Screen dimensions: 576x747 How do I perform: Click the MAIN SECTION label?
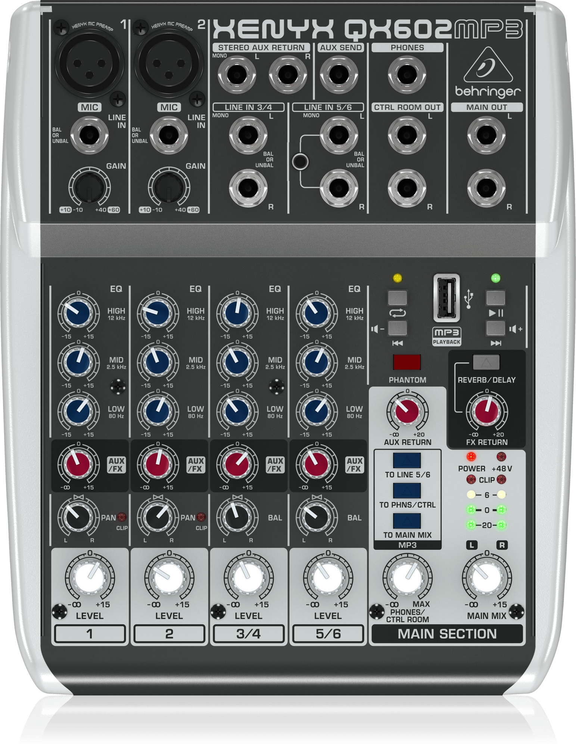[x=447, y=634]
